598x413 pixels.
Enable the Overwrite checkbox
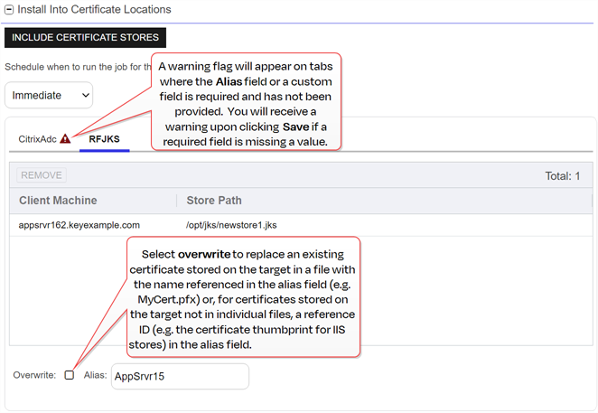pos(70,375)
